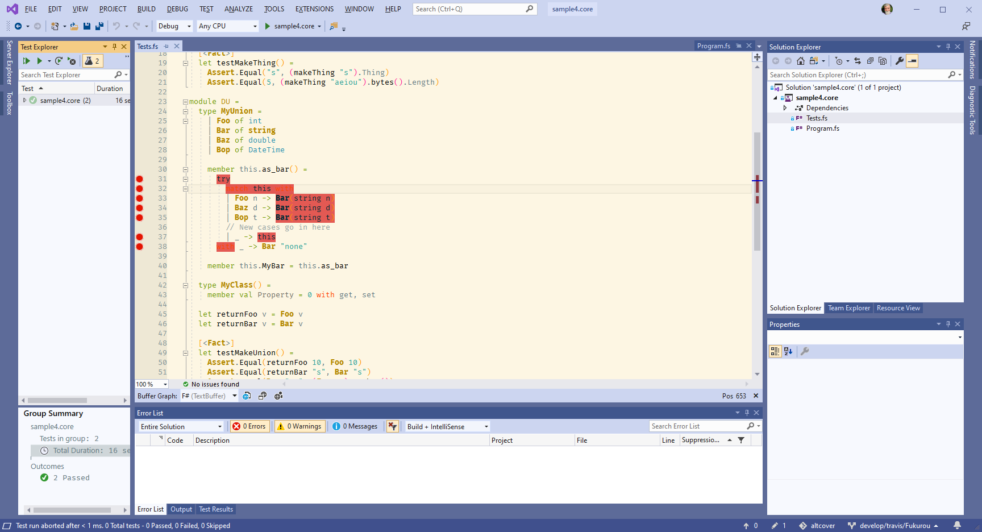Toggle auto-hide pin on Solution Explorer

[948, 47]
